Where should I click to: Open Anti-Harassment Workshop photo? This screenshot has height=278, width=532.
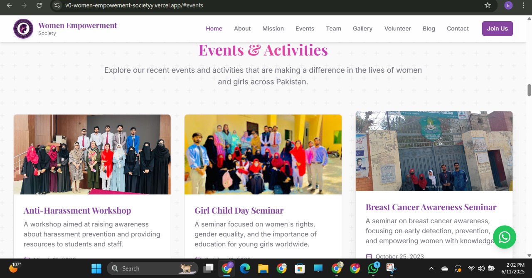pos(92,154)
